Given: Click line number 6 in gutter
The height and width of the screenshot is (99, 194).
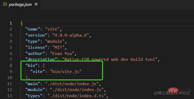Looking at the screenshot, I should (11, 54).
